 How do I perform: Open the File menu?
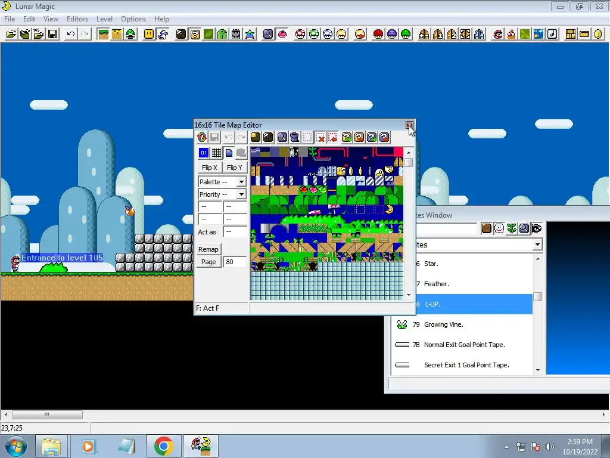point(10,18)
